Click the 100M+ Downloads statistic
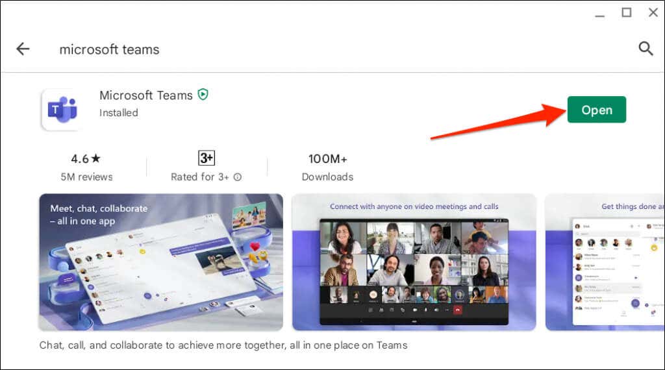665x370 pixels. (x=327, y=167)
